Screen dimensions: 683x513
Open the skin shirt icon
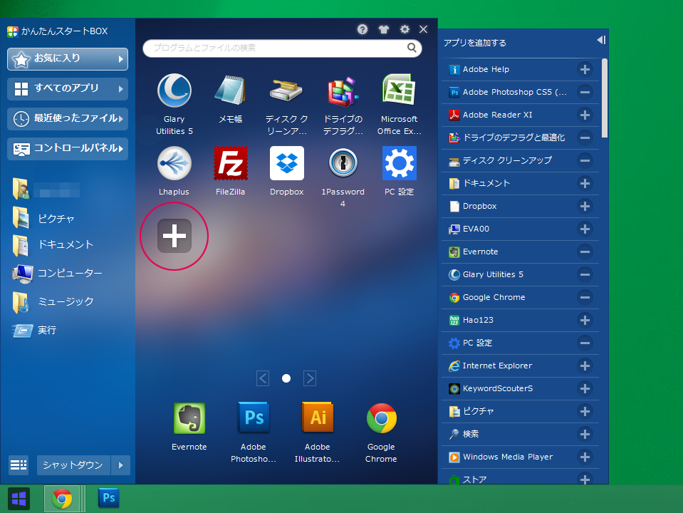(383, 29)
